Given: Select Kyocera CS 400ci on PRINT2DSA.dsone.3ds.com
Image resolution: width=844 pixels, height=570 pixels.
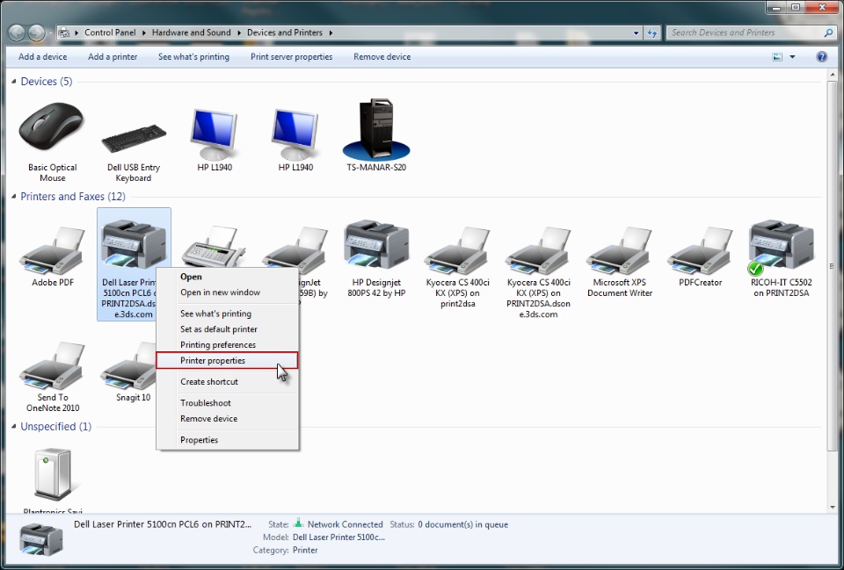Looking at the screenshot, I should 538,272.
